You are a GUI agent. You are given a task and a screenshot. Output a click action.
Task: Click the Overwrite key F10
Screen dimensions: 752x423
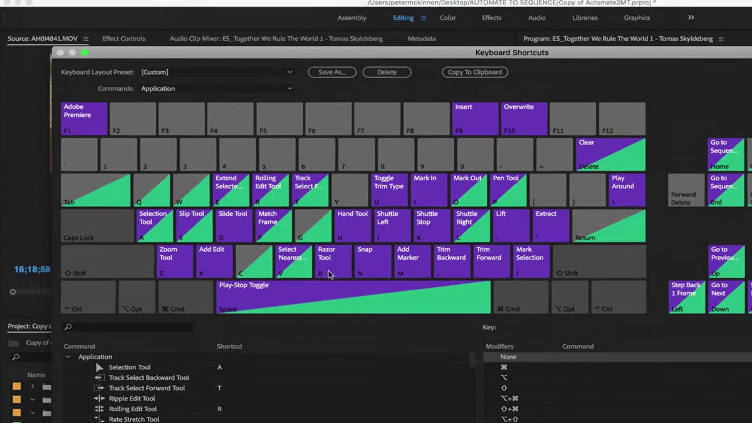[x=524, y=119]
